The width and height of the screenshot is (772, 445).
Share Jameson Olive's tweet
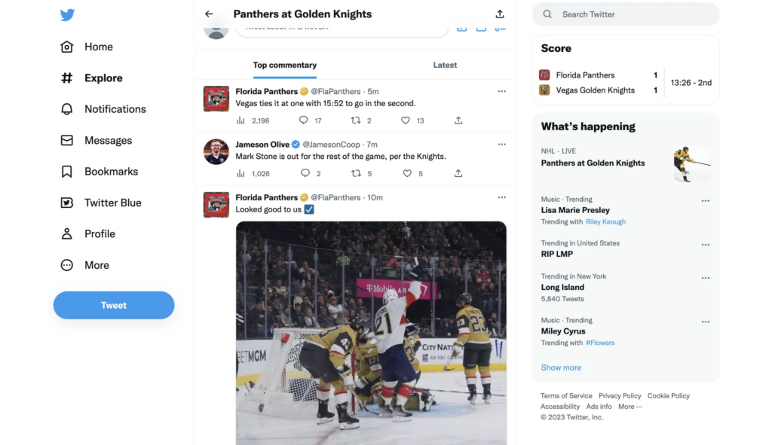pos(458,173)
